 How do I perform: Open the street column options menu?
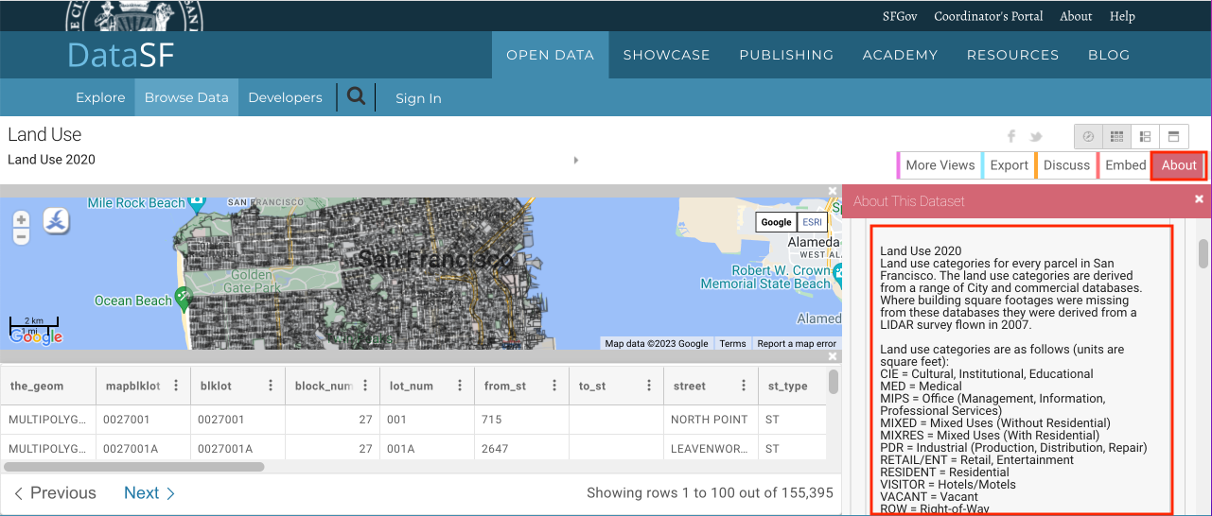[x=743, y=386]
